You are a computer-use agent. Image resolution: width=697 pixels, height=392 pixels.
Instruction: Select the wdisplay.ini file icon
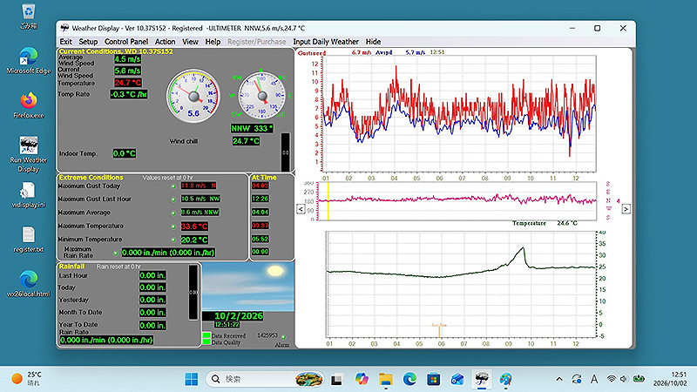[x=29, y=195]
